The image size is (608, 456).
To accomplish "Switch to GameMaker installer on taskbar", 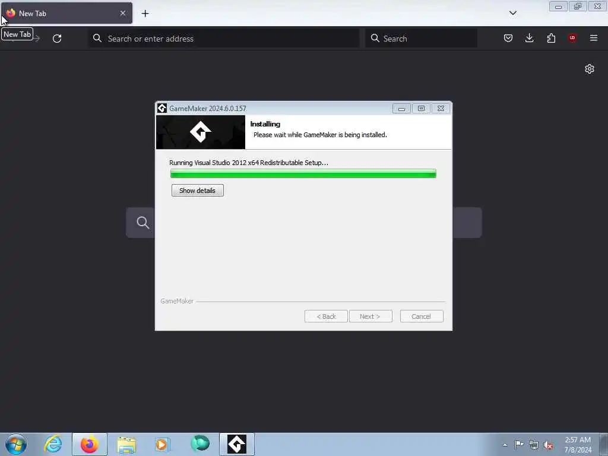I will (237, 444).
